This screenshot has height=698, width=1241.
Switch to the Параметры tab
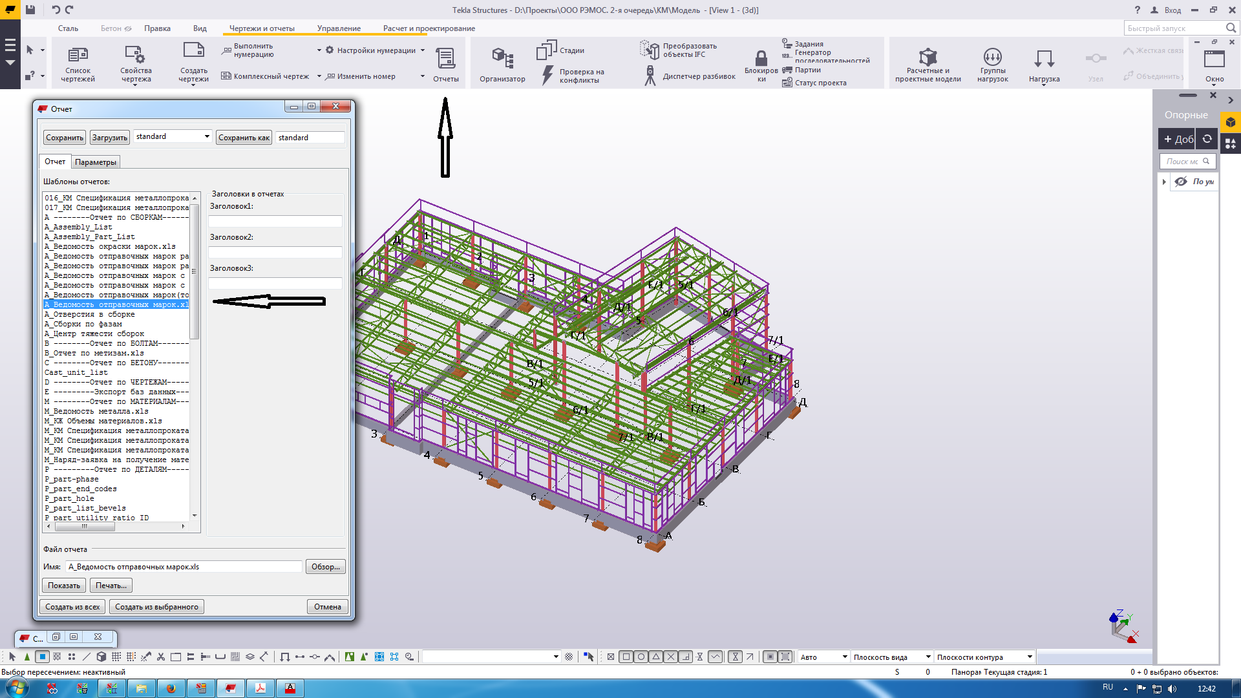(96, 162)
